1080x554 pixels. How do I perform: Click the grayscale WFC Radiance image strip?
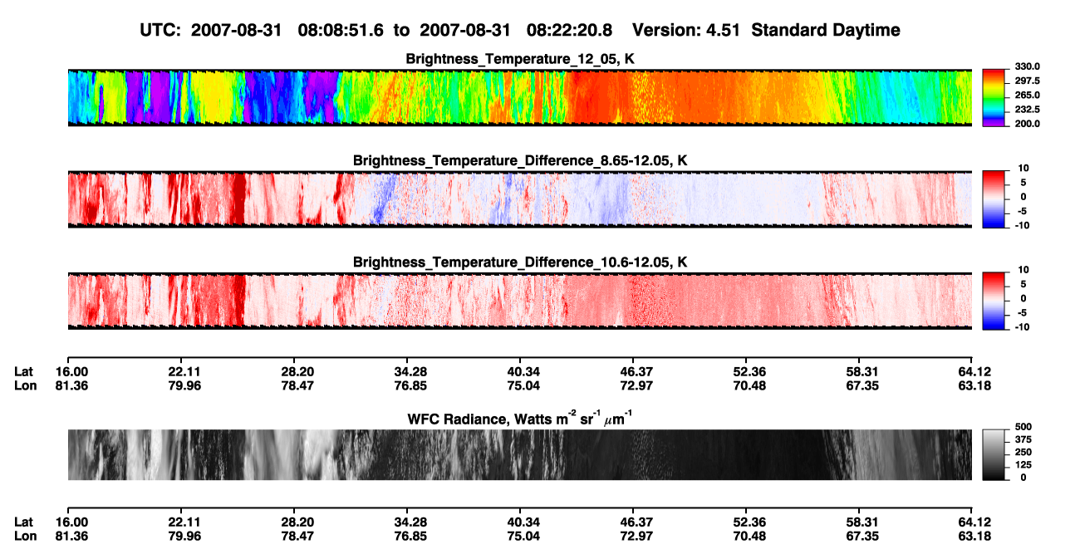pyautogui.click(x=519, y=454)
